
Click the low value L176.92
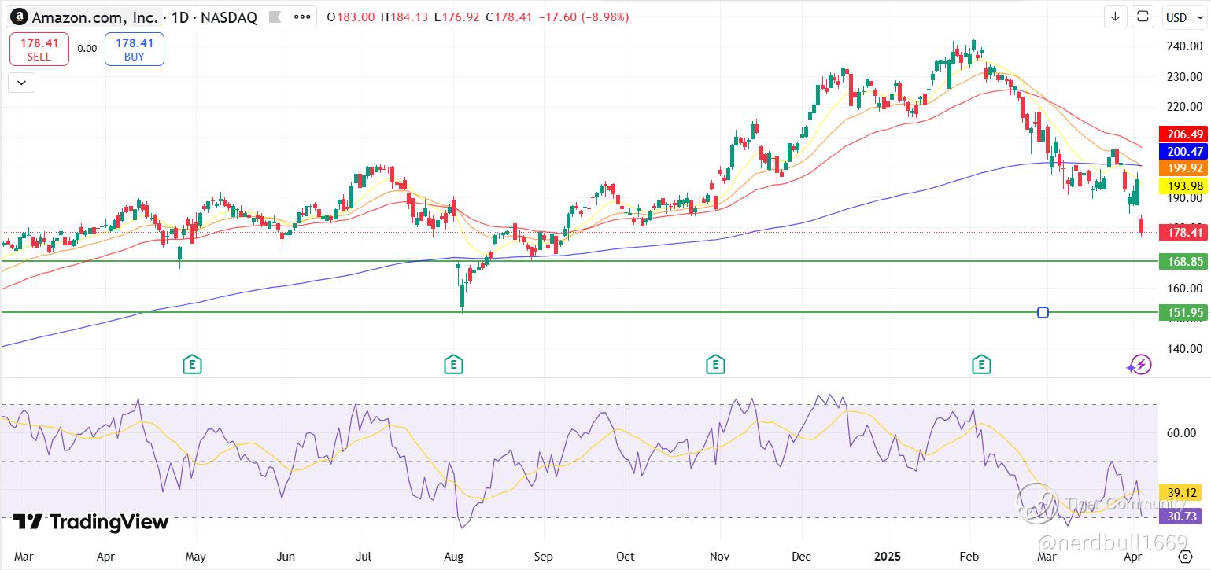(456, 17)
